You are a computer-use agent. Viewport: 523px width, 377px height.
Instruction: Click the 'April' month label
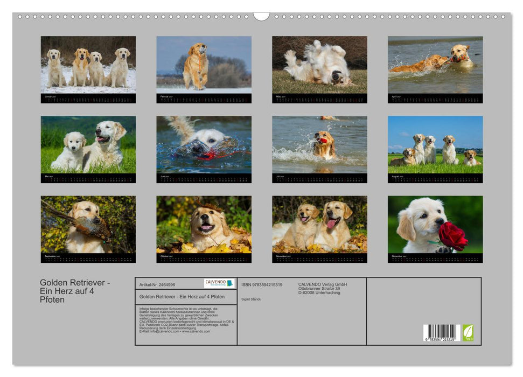(394, 96)
